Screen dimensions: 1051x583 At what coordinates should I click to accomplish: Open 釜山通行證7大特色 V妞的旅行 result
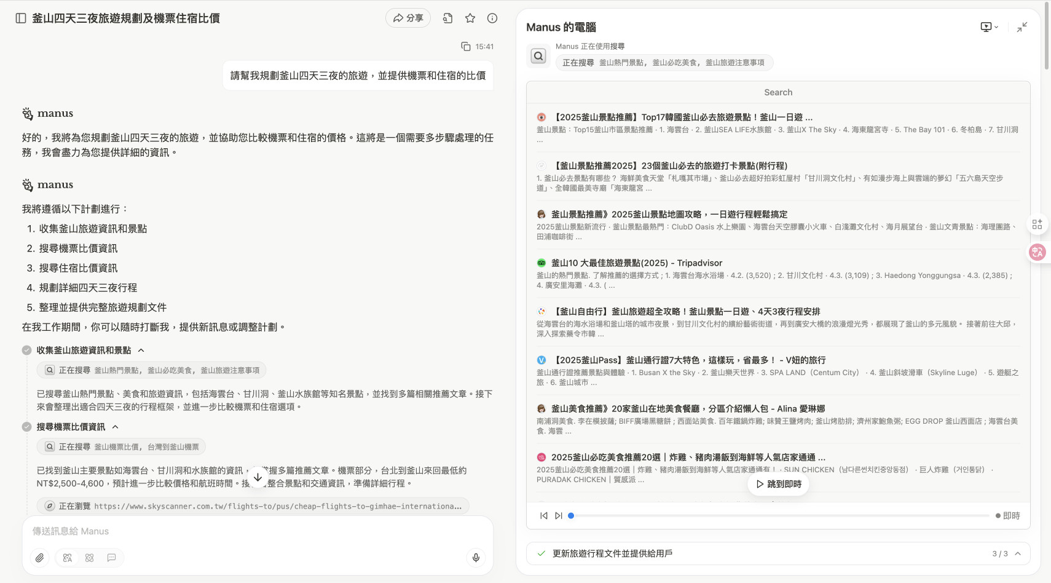(688, 360)
